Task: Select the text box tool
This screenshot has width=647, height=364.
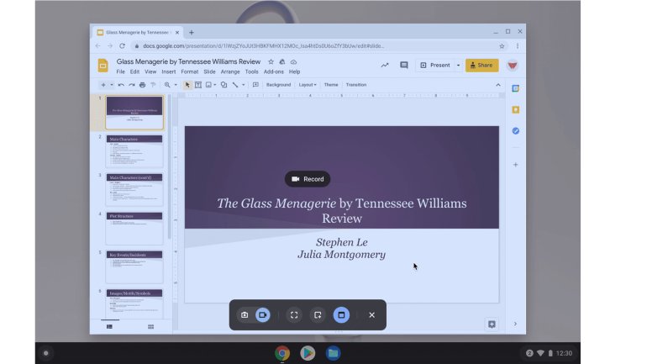Action: 198,85
